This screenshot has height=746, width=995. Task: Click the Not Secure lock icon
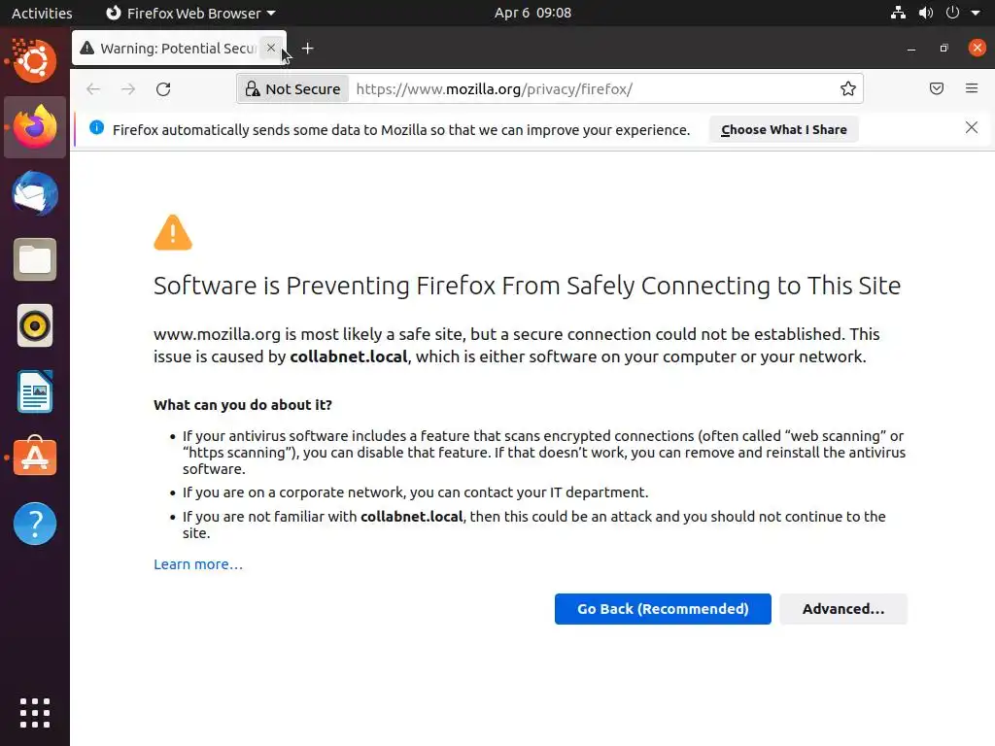click(252, 89)
